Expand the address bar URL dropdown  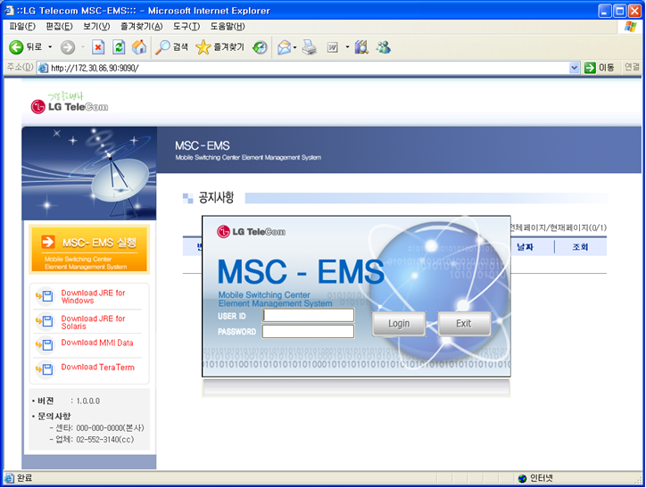(x=575, y=68)
